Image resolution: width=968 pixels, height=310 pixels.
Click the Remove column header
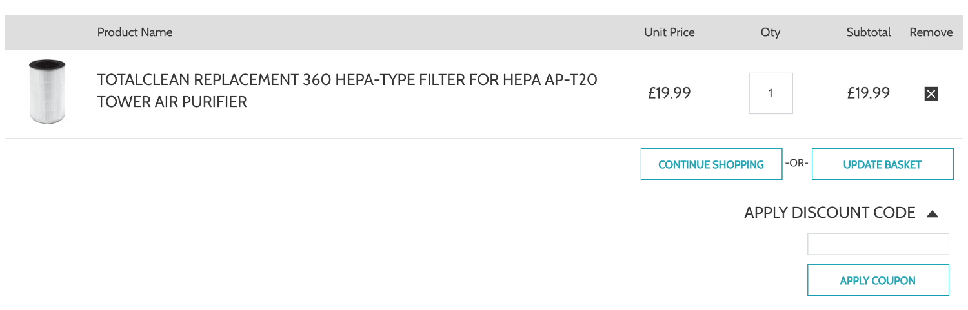pyautogui.click(x=931, y=32)
